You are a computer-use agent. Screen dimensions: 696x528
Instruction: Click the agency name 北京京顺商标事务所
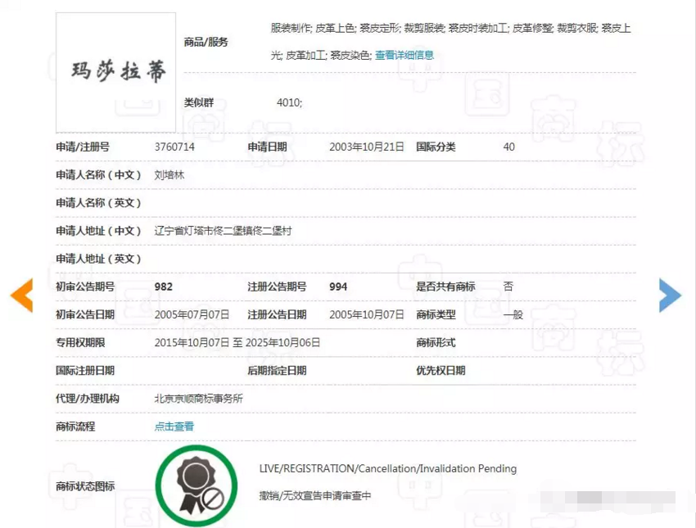tap(198, 399)
